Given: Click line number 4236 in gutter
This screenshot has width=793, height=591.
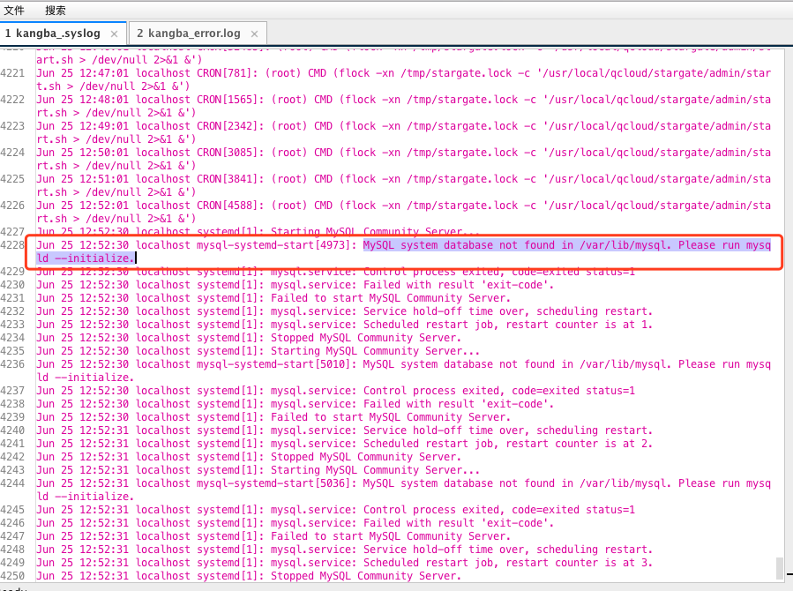Looking at the screenshot, I should (12, 364).
